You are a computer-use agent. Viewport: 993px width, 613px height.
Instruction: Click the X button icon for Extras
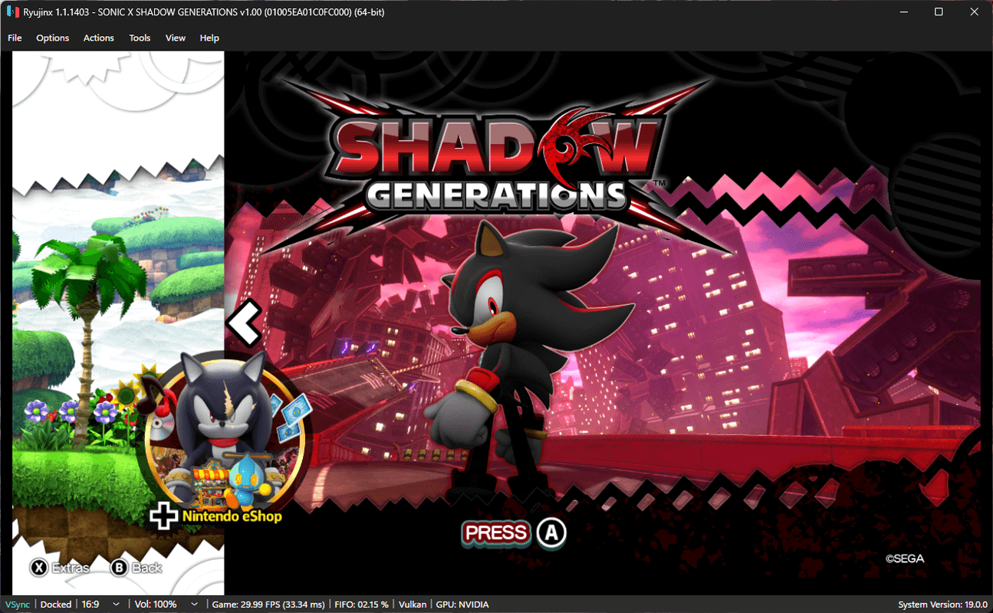point(39,568)
